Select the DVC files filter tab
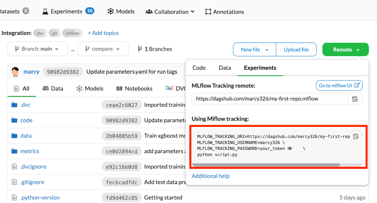Image resolution: width=377 pixels, height=203 pixels. tap(176, 88)
